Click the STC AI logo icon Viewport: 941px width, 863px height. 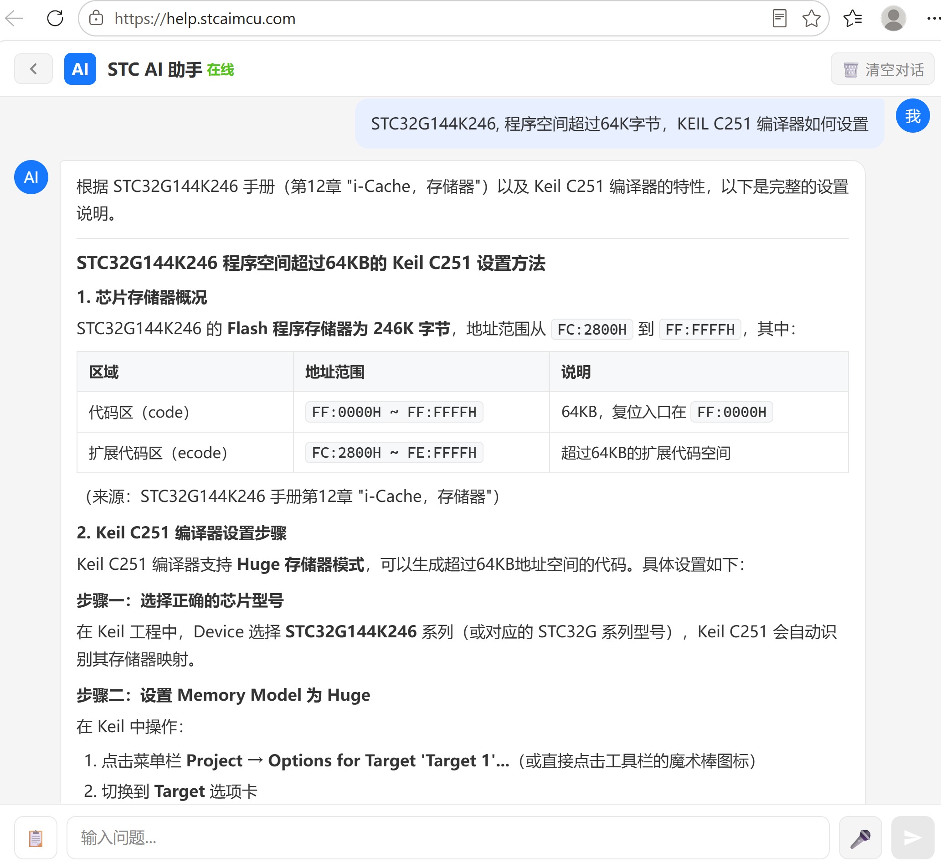point(80,69)
